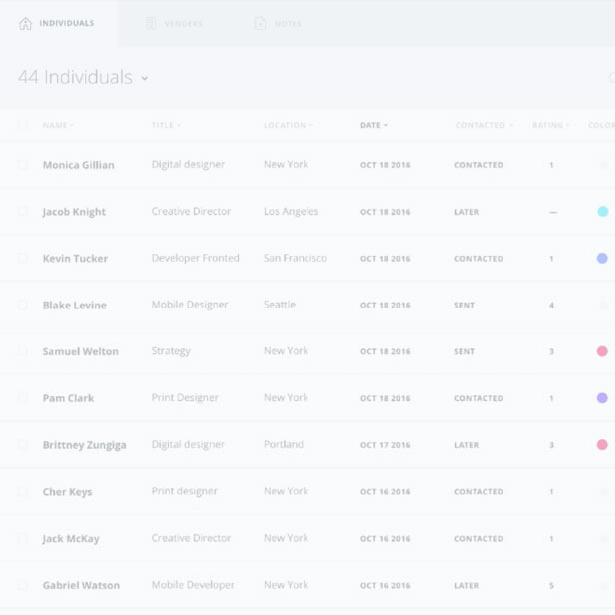The width and height of the screenshot is (615, 615).
Task: Check the box for Monica Gillian
Action: (23, 165)
